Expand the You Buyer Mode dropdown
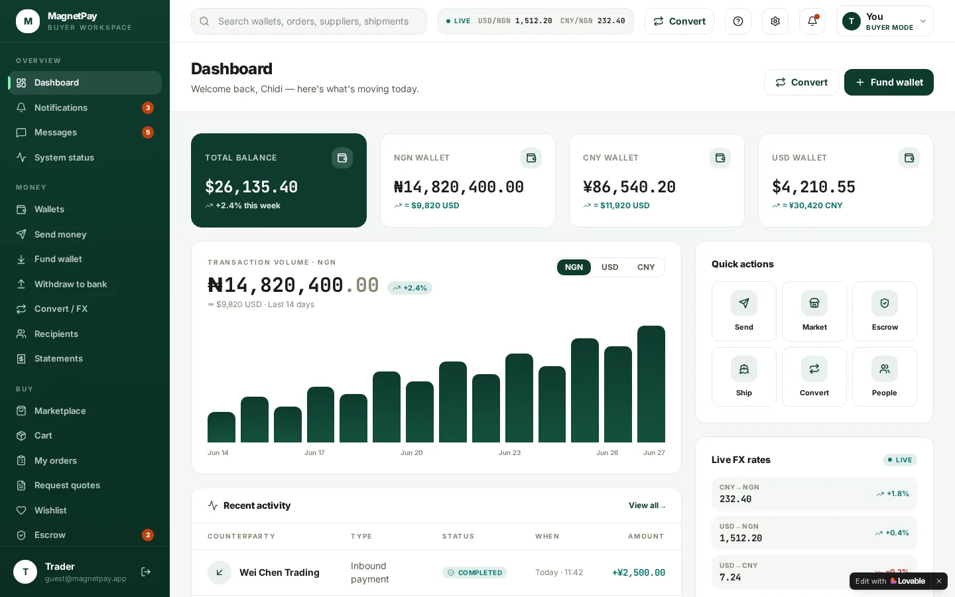The width and height of the screenshot is (955, 597). (885, 21)
